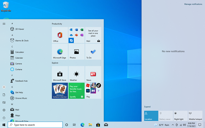Launch Microsoft Solitaire Collection tile

tap(60, 91)
